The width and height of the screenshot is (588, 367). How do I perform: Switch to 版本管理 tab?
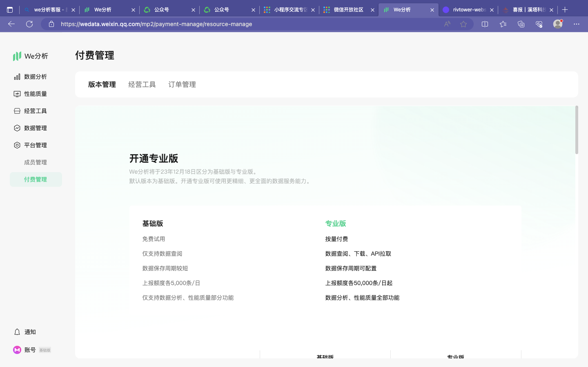pos(102,84)
